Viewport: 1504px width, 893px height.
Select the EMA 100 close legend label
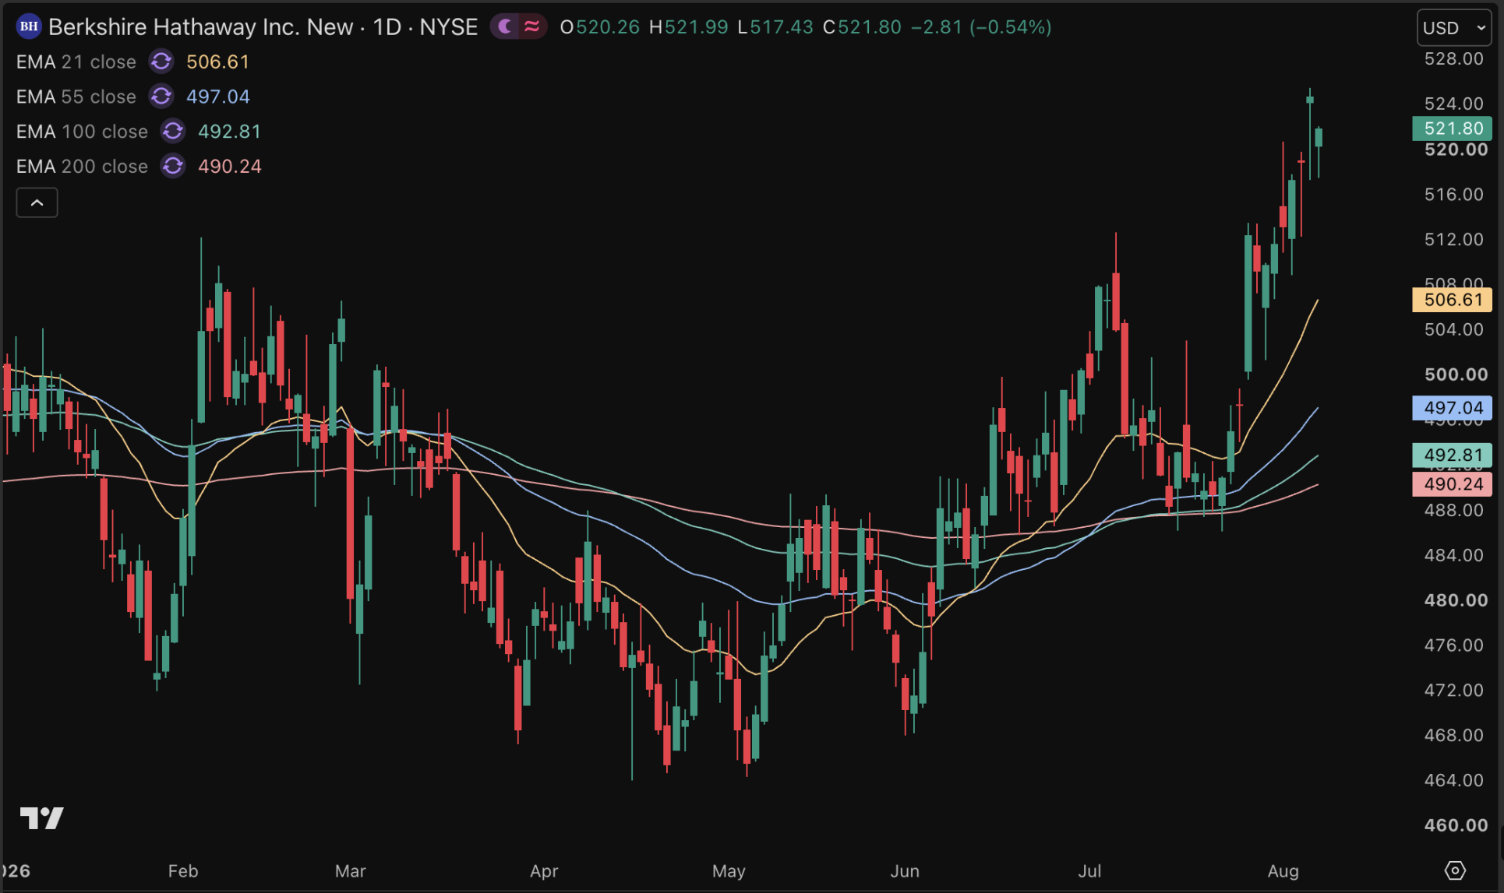[82, 132]
